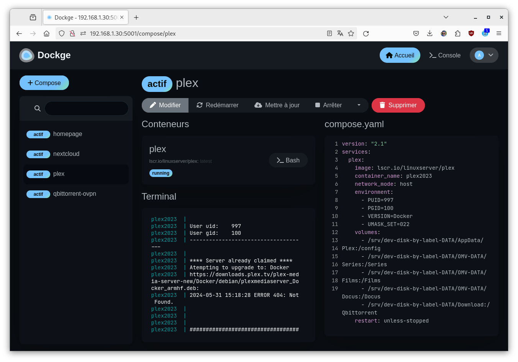The width and height of the screenshot is (518, 362).
Task: Click the browser forward arrow
Action: coord(33,33)
